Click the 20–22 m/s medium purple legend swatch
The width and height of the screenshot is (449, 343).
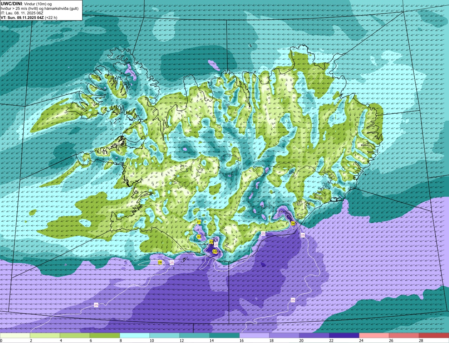pyautogui.click(x=314, y=335)
